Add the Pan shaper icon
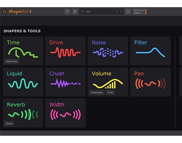 [150, 84]
